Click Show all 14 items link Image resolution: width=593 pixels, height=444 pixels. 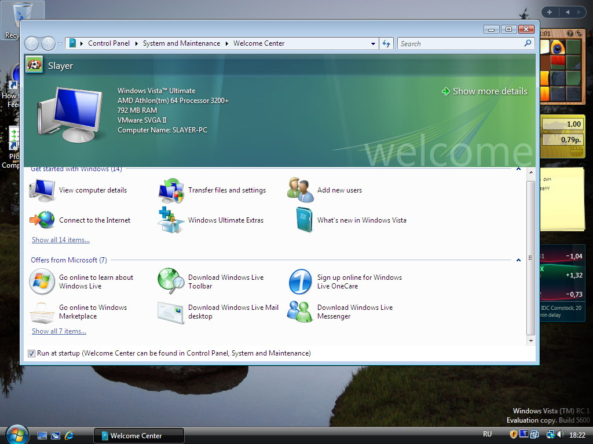pos(60,240)
